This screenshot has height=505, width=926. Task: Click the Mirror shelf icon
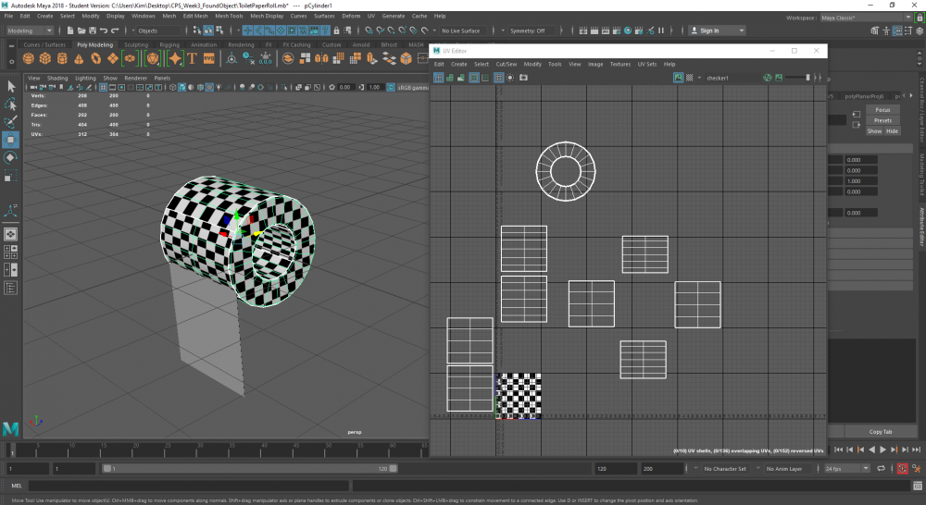pyautogui.click(x=321, y=58)
